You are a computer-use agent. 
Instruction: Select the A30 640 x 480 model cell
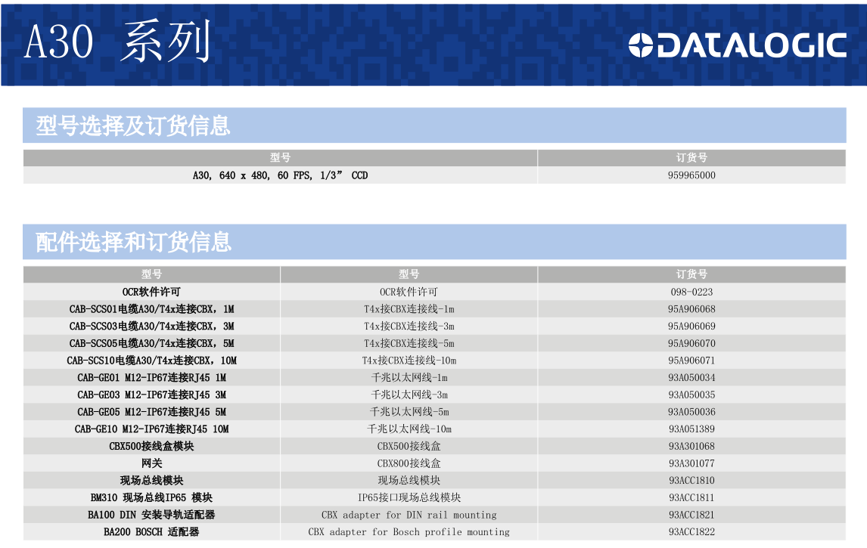[x=280, y=175]
